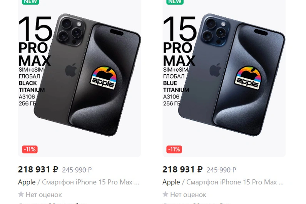This screenshot has height=204, width=306.
Task: Open the Apple brand link on Blue Titanium card
Action: pyautogui.click(x=171, y=182)
